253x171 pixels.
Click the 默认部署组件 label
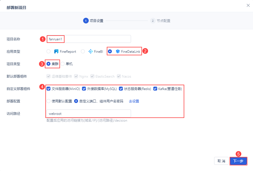(17, 76)
